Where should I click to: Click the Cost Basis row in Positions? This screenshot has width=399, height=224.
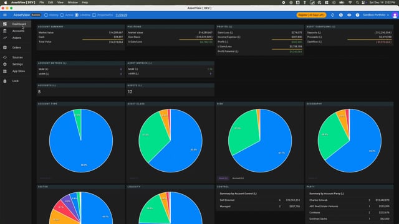click(170, 37)
